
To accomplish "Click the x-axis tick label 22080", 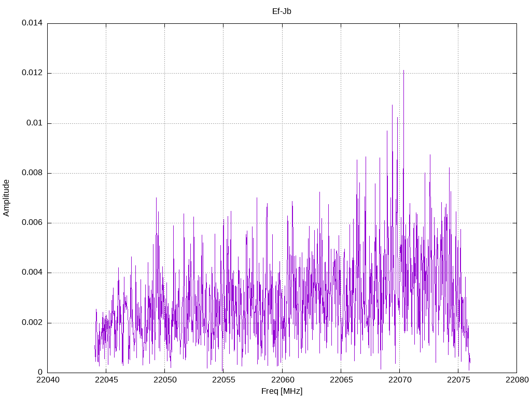I will pos(517,380).
